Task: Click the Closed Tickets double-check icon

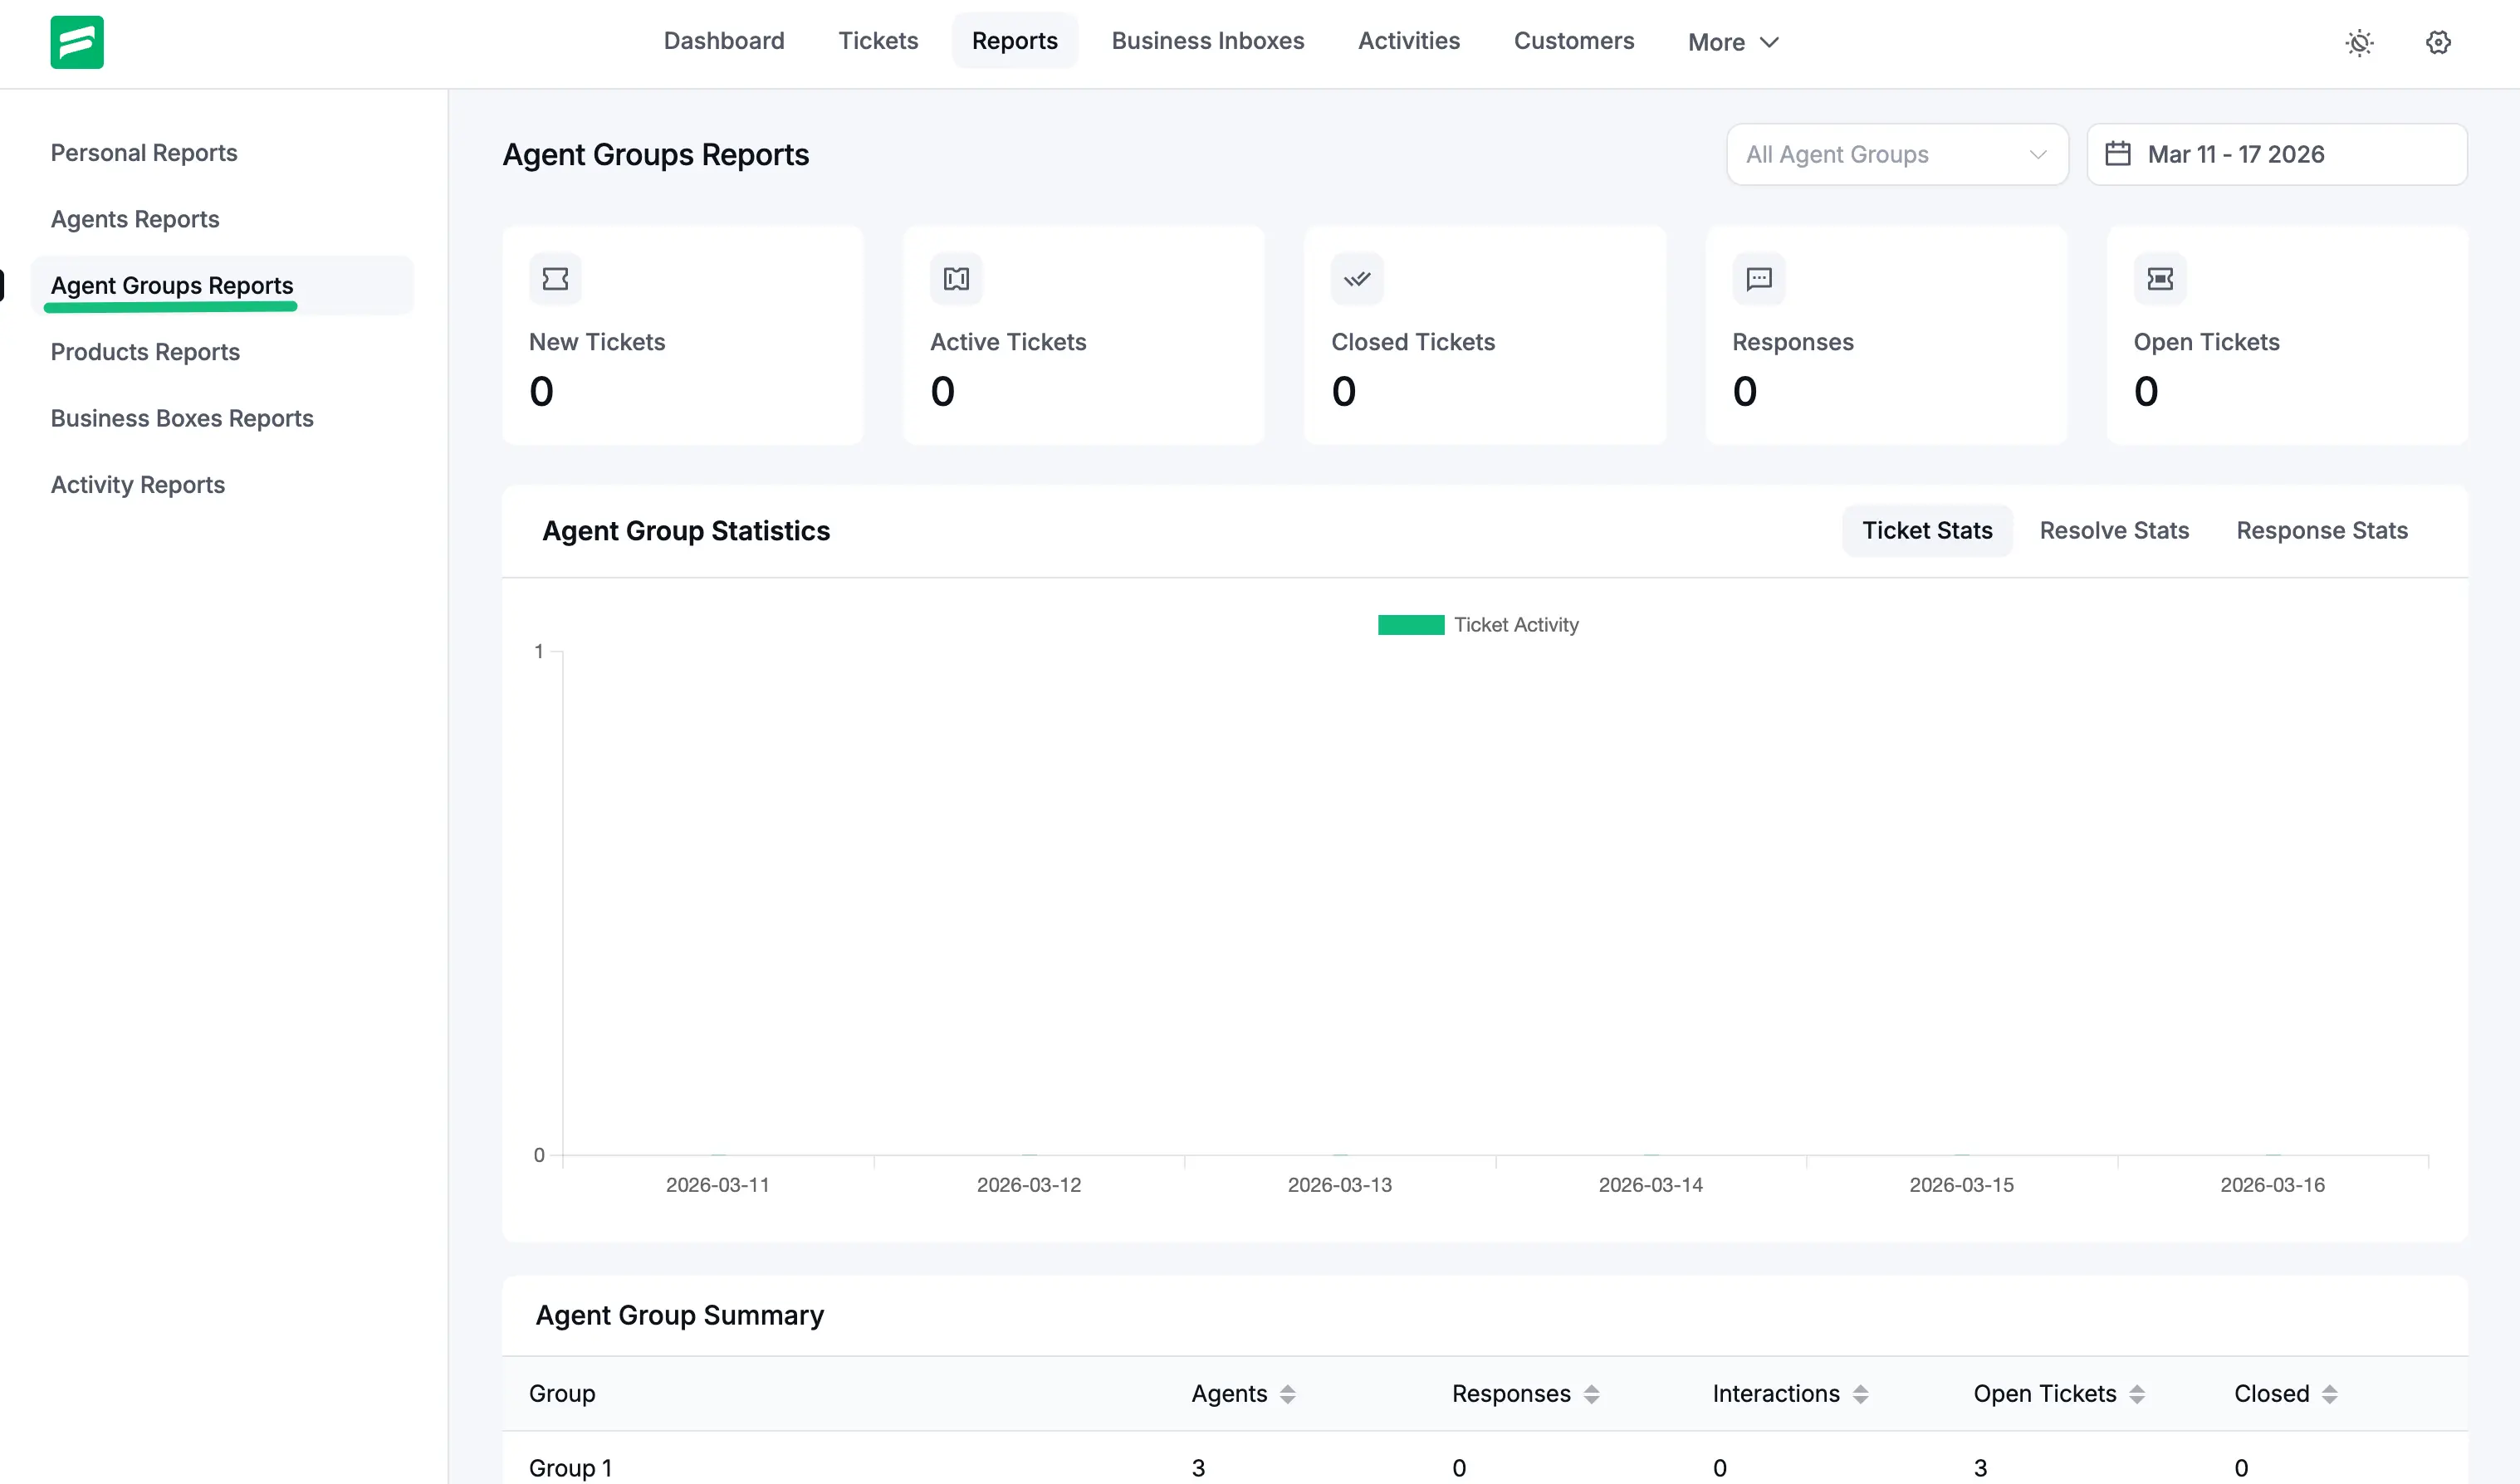Action: [x=1357, y=279]
